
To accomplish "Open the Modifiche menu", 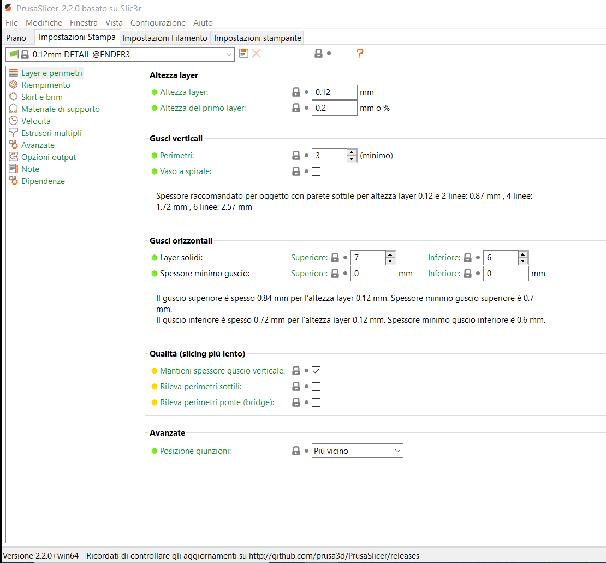I will 44,23.
